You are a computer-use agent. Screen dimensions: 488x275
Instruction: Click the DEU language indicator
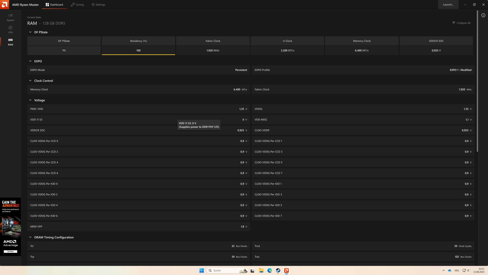457,270
